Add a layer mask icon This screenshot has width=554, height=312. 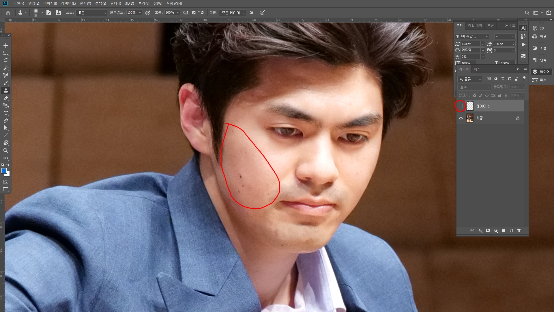[488, 231]
